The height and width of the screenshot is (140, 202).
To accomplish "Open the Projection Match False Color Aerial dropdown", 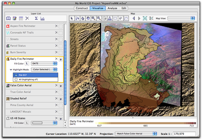I will tap(136, 134).
